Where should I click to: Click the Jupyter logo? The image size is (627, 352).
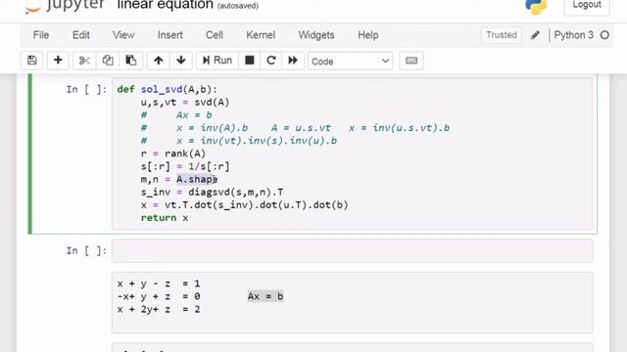(65, 6)
